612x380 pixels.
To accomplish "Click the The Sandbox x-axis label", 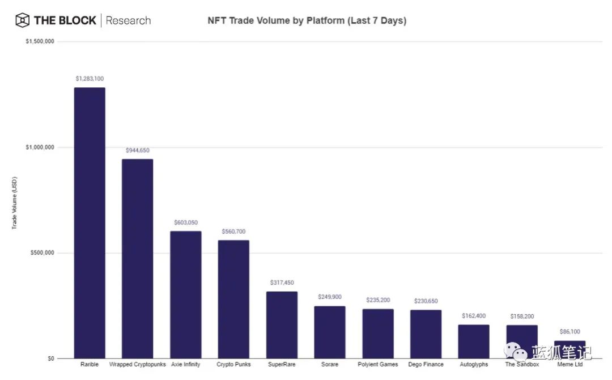I will click(522, 364).
